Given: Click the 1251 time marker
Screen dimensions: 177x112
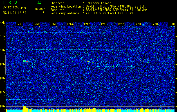Looking at the screenshot, I should click(x=19, y=24).
